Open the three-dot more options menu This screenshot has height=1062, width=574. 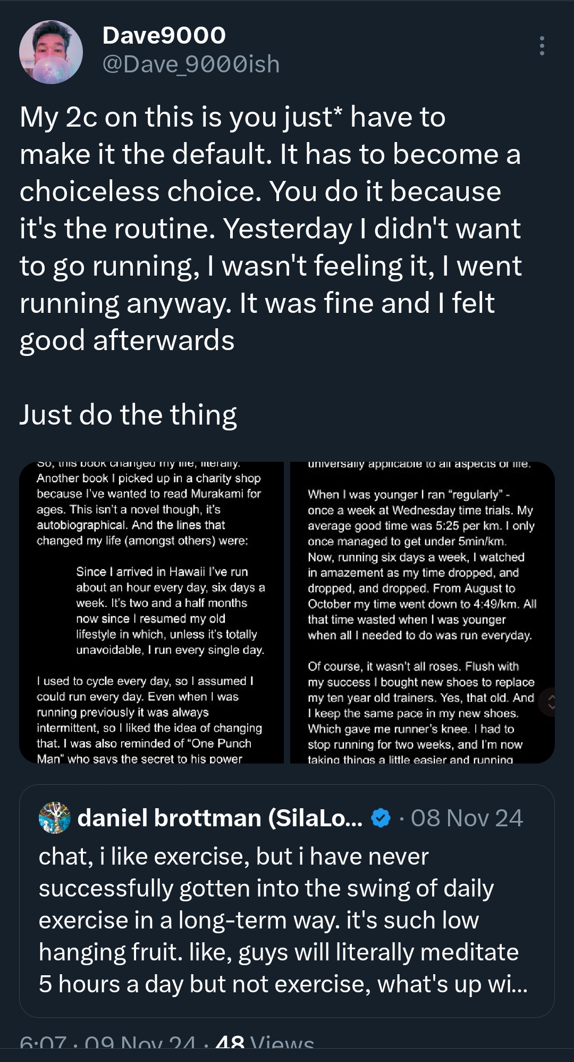tap(542, 46)
